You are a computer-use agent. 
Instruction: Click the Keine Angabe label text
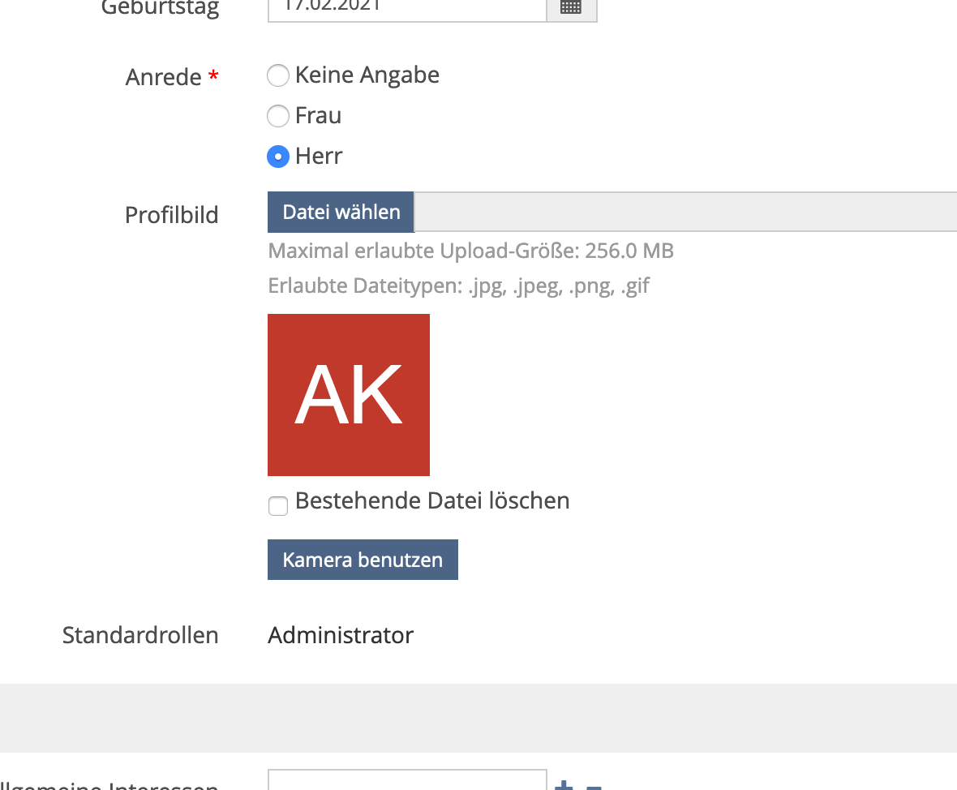pos(367,75)
